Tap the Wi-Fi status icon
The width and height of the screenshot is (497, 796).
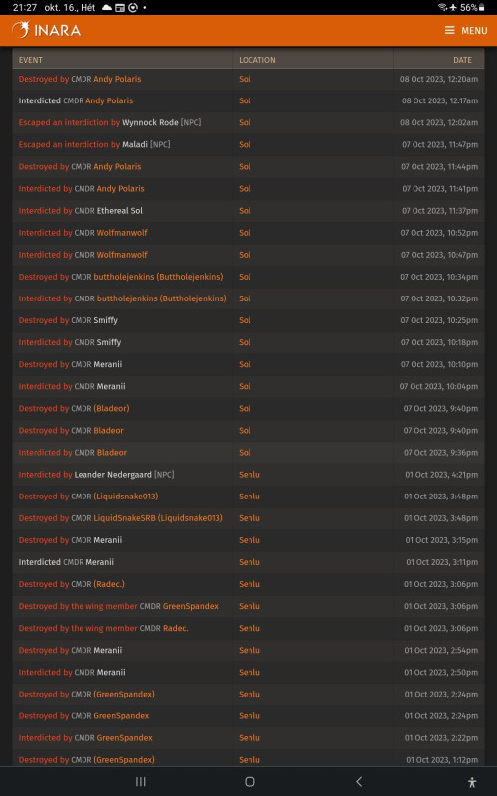pyautogui.click(x=442, y=8)
